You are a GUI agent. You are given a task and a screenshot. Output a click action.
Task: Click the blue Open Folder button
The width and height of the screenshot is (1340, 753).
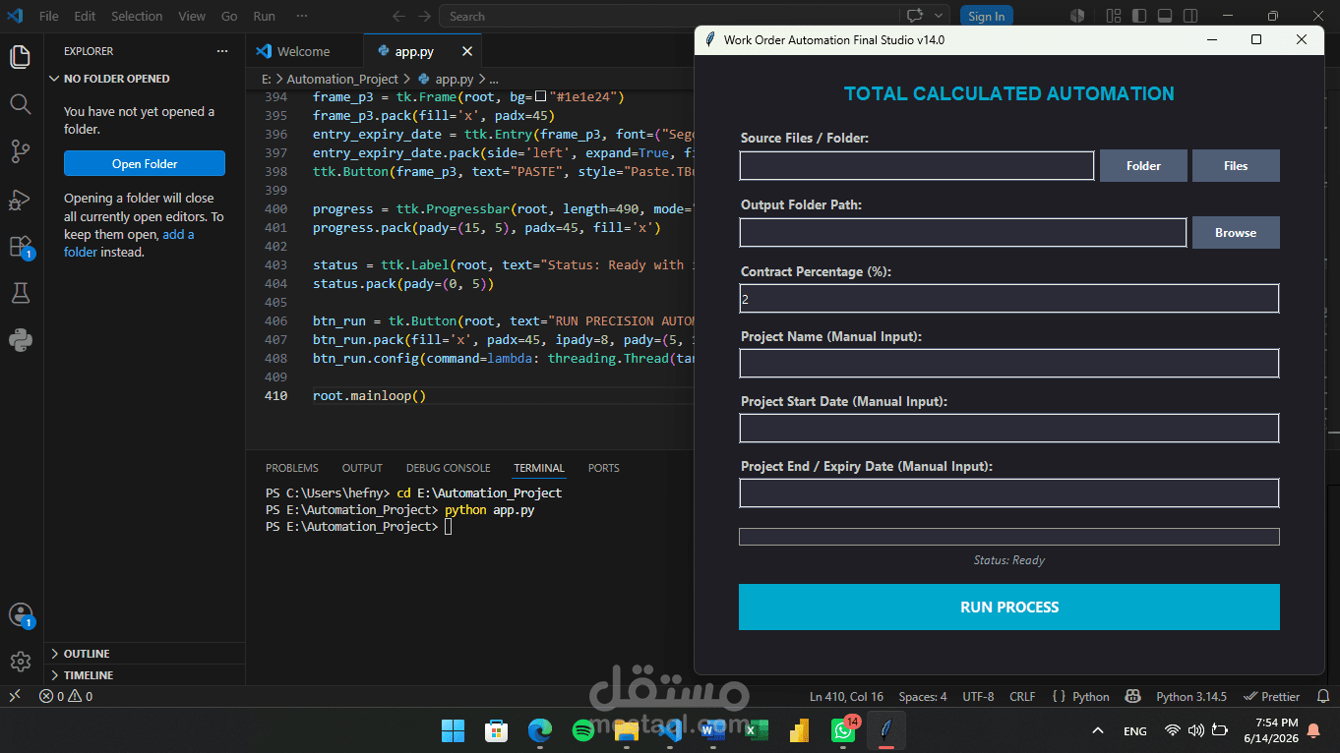[x=145, y=164]
